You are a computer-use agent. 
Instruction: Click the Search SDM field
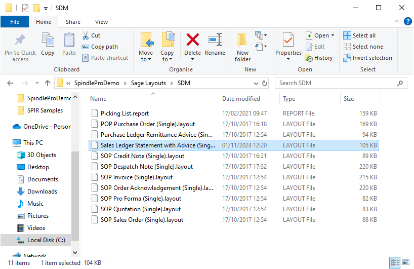[x=341, y=83]
